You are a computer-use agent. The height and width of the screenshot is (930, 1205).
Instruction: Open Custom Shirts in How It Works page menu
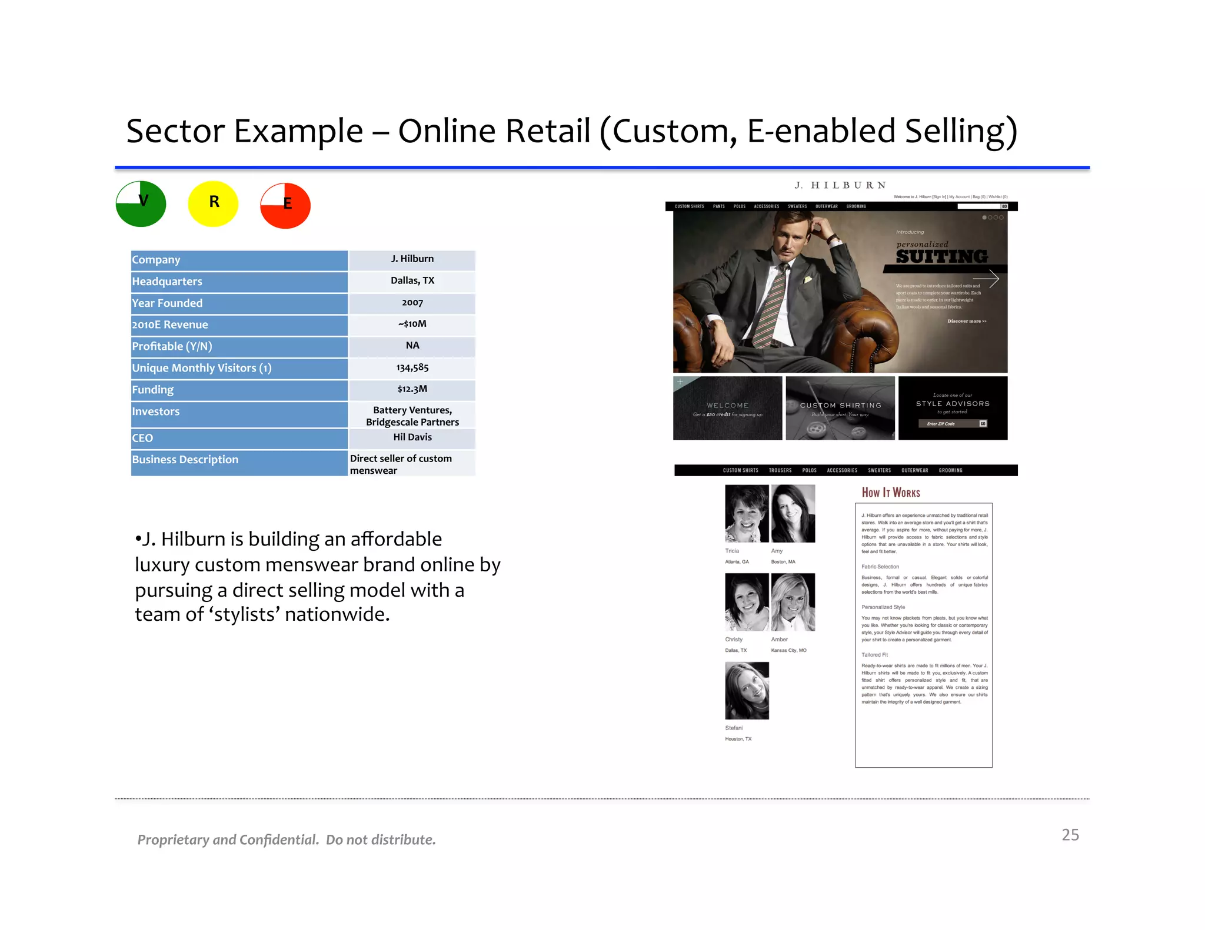coord(740,470)
